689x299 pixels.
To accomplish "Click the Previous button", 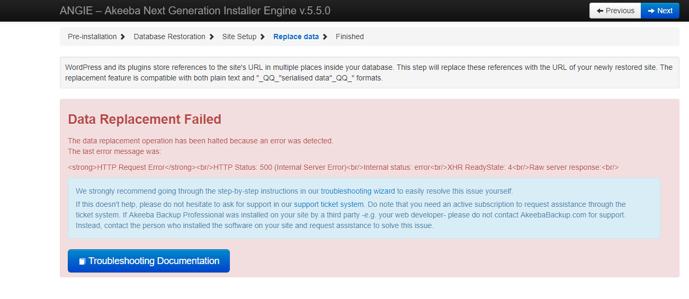I will 615,11.
